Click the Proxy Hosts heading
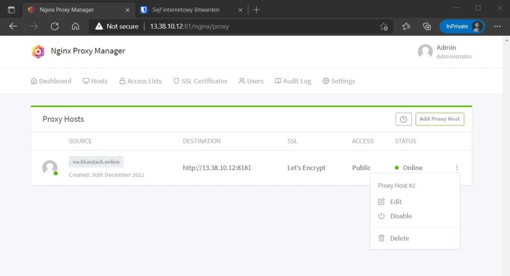This screenshot has width=510, height=276. 63,119
